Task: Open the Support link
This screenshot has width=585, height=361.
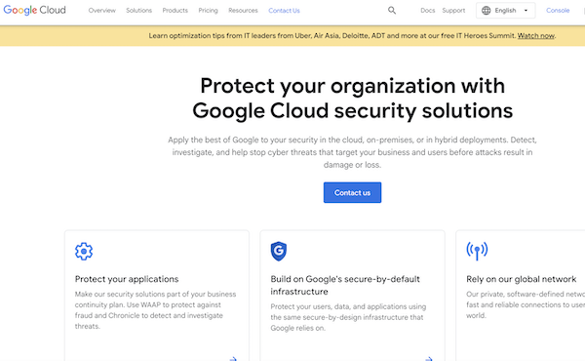Action: click(453, 11)
